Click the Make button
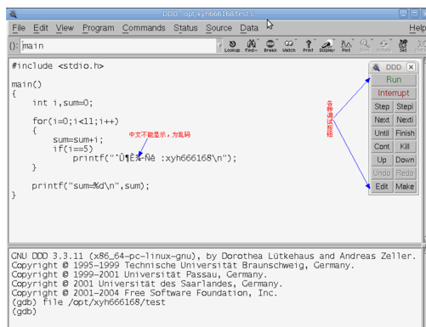 (405, 186)
